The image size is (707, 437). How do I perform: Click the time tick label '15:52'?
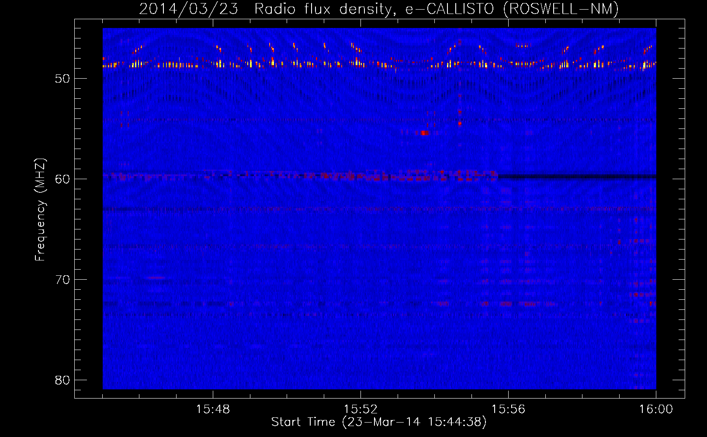point(360,409)
